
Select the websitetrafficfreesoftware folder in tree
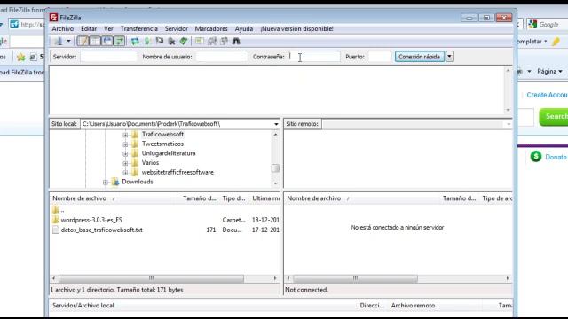pyautogui.click(x=177, y=172)
